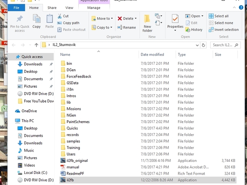Click Invert selection in the ribbon
Image resolution: width=247 pixels, height=185 pixels.
(223, 30)
